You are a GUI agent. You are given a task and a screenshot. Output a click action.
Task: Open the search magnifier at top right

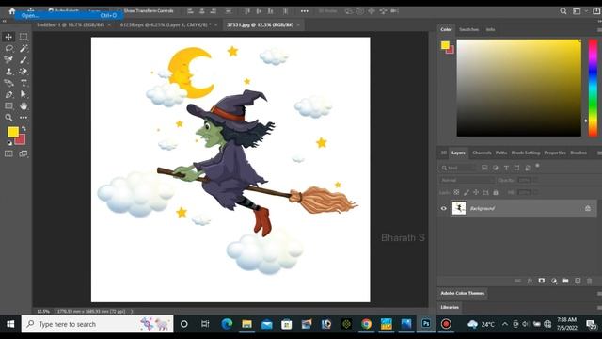(x=563, y=11)
